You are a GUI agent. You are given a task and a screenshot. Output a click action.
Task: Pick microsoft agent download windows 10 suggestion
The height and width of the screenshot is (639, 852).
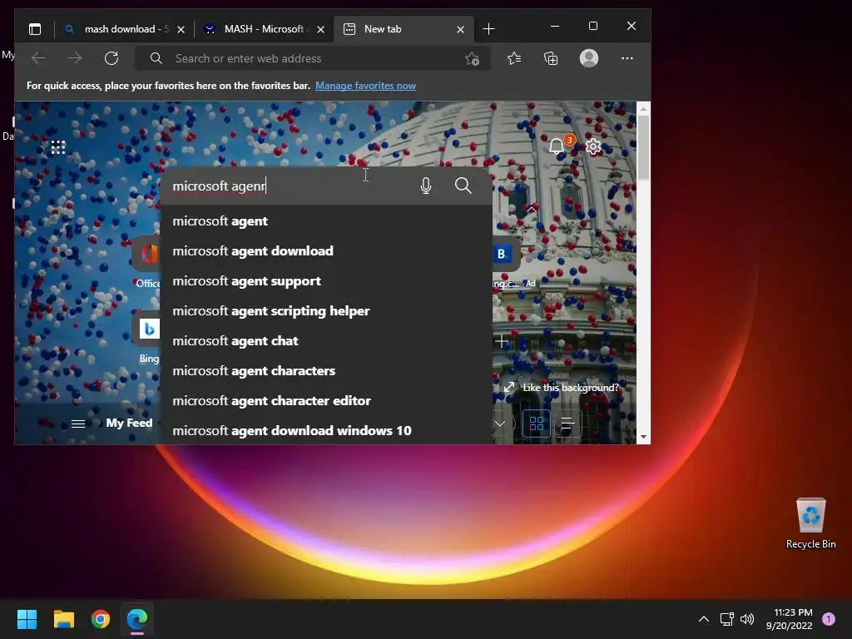[326, 430]
